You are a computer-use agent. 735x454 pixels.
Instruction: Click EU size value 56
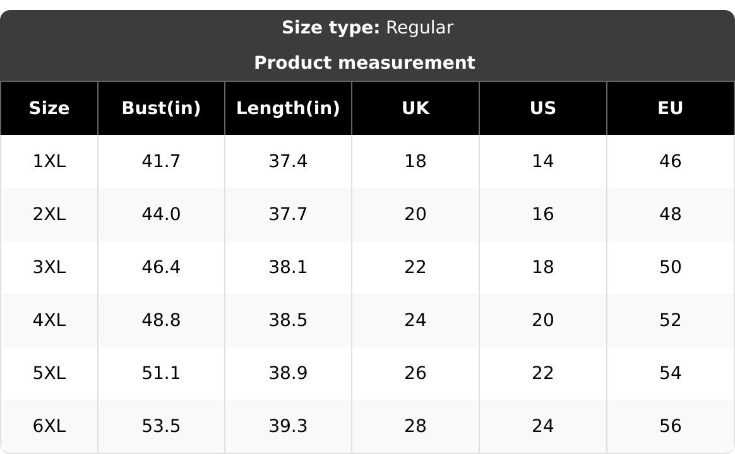click(671, 426)
